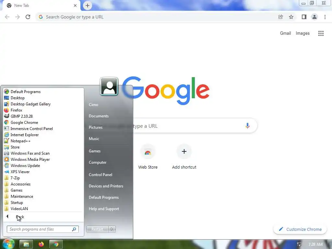Image resolution: width=332 pixels, height=249 pixels.
Task: Open Control Panel from the Start menu
Action: click(x=101, y=175)
